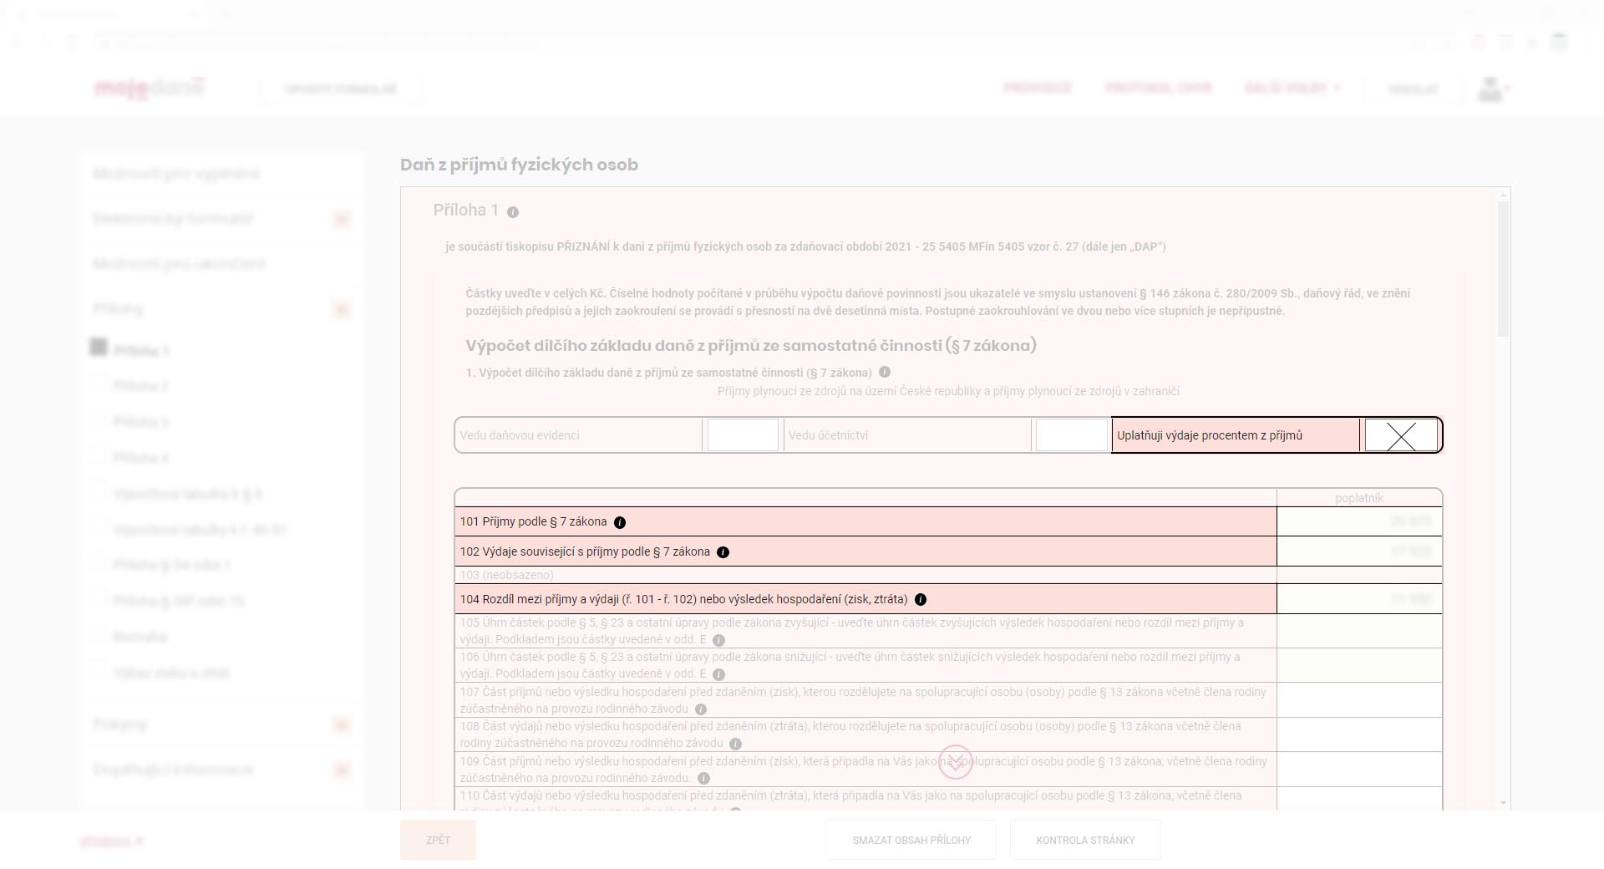Click the '103 (neobsazeno)' row text

(x=506, y=575)
